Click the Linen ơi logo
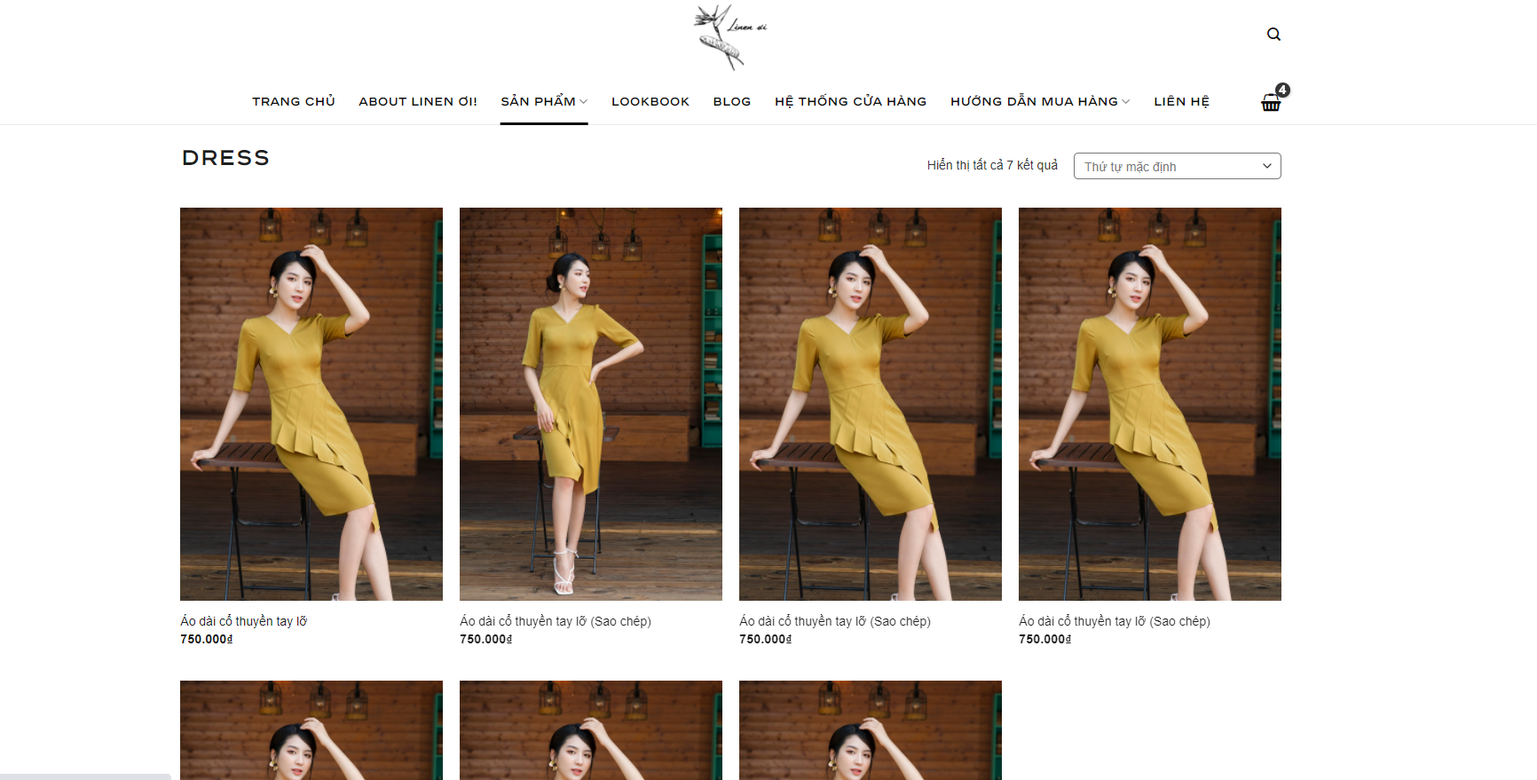Image resolution: width=1537 pixels, height=780 pixels. click(729, 36)
